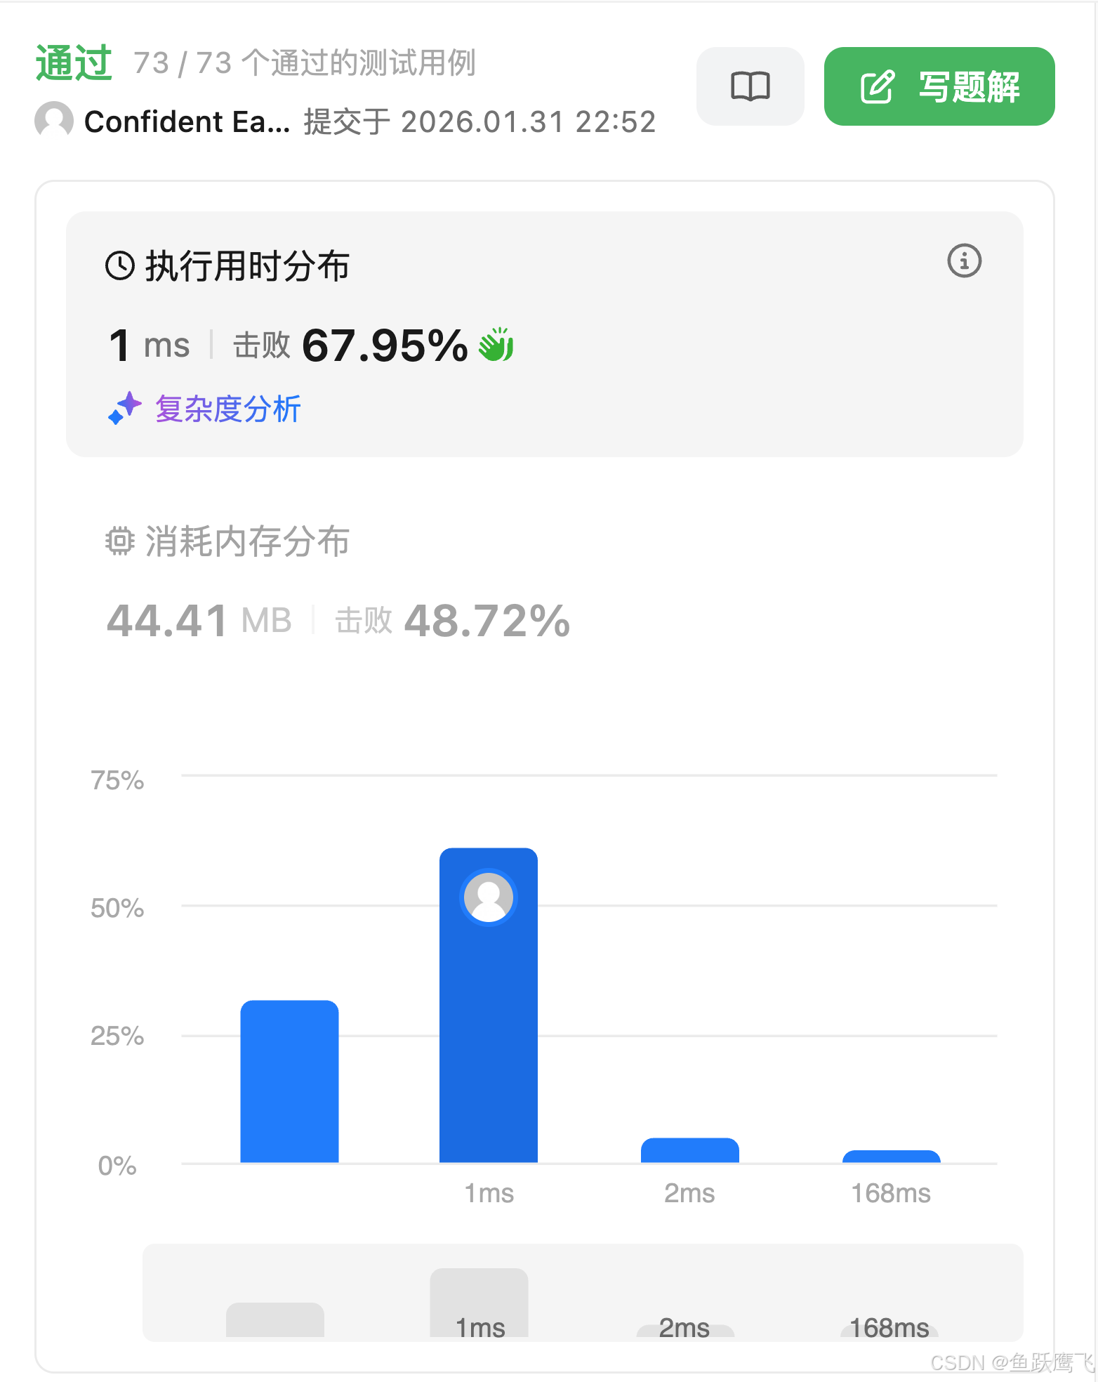
Task: Click the submission timestamp 2026.01.31 22:52
Action: 529,121
